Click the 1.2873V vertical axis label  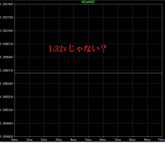click(x=6, y=17)
